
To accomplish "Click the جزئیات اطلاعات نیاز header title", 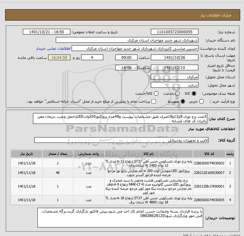I will [216, 15].
